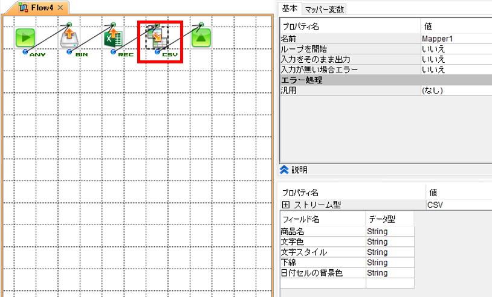
Task: Click the blue output connector under ANY
Action: 25,52
